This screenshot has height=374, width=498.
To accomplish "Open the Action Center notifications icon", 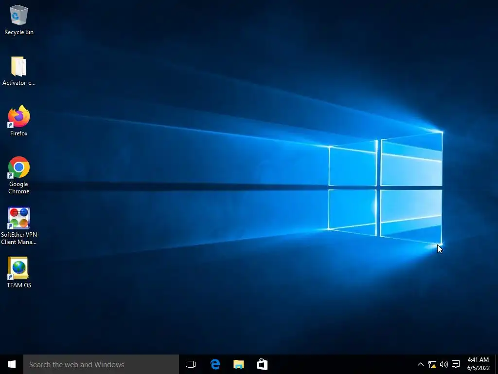I will pyautogui.click(x=456, y=364).
